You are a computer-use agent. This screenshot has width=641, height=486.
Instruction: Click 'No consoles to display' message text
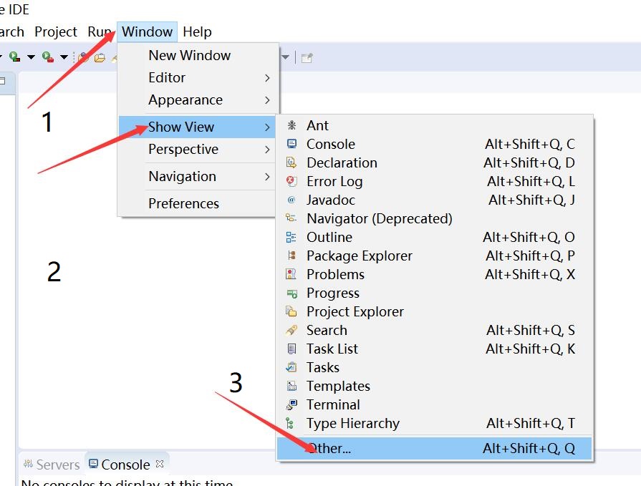[x=127, y=482]
